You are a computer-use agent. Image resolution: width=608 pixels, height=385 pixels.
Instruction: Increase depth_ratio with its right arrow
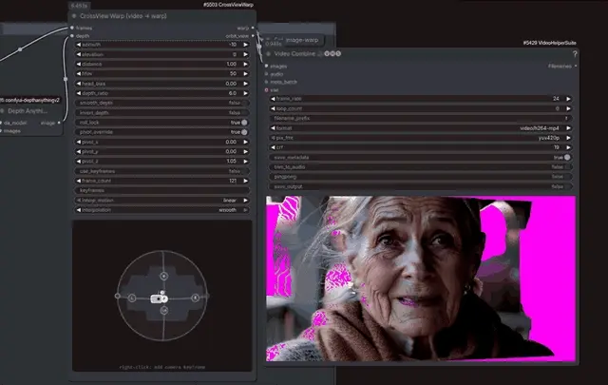click(x=245, y=93)
